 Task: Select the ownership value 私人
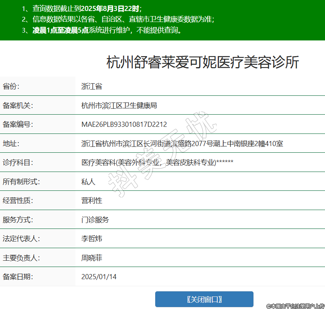point(88,181)
